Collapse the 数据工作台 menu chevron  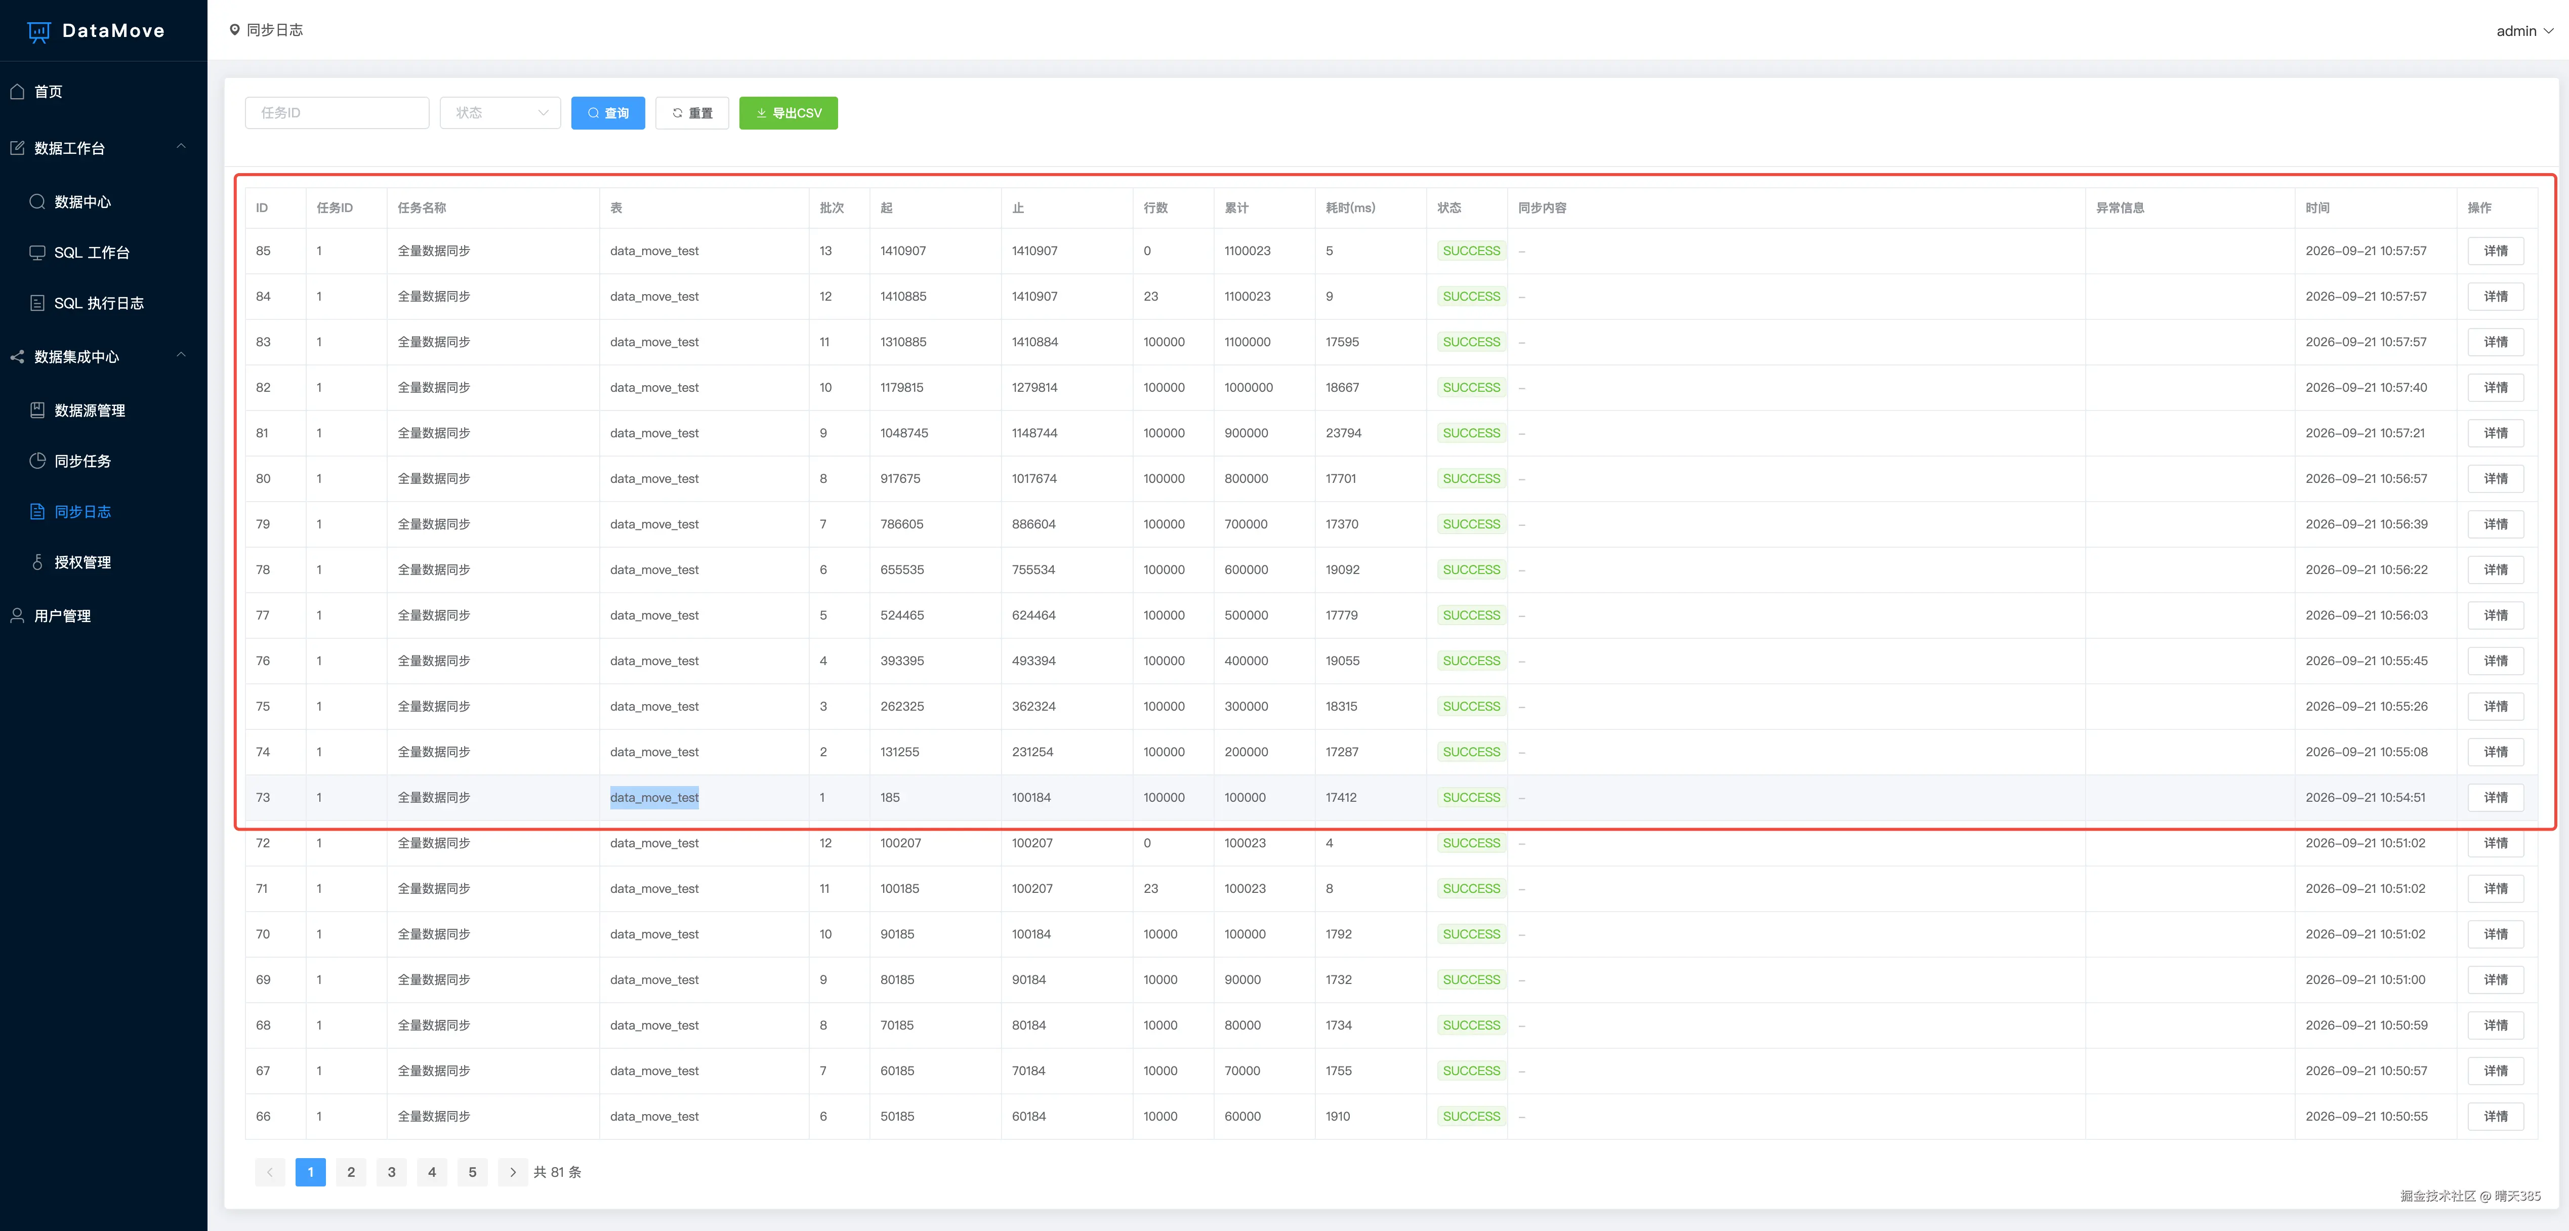coord(182,147)
